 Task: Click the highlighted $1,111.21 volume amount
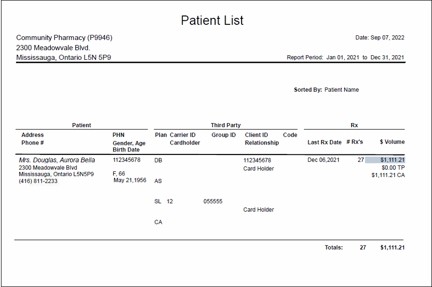[392, 160]
